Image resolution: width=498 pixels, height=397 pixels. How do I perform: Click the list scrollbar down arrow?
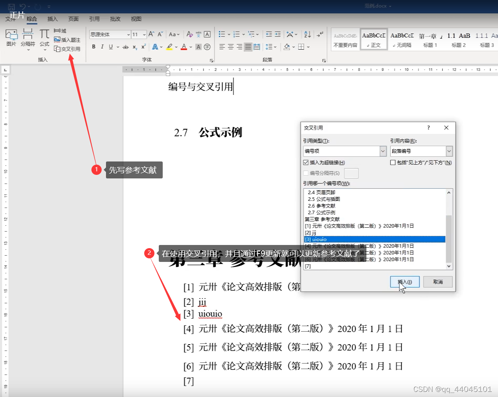coord(449,266)
